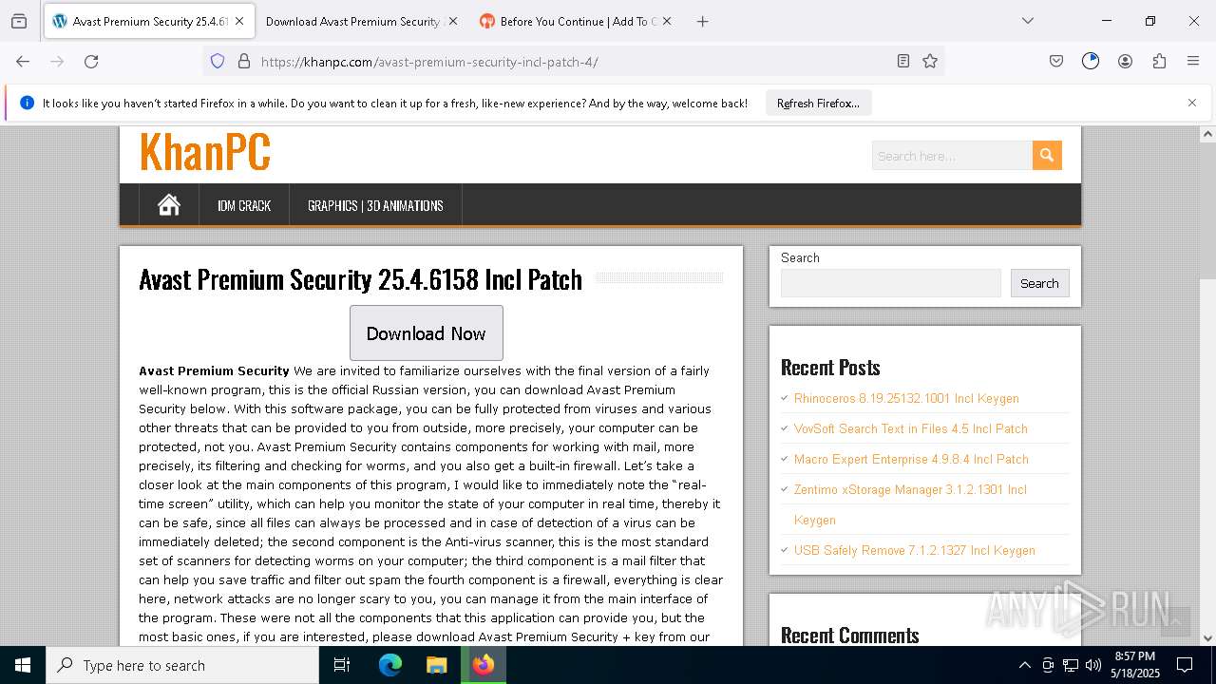Image resolution: width=1216 pixels, height=684 pixels.
Task: Switch to Download Avast Premium Security tab
Action: [352, 21]
